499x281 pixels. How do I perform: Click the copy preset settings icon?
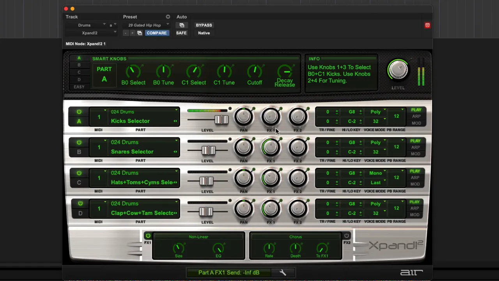point(140,33)
